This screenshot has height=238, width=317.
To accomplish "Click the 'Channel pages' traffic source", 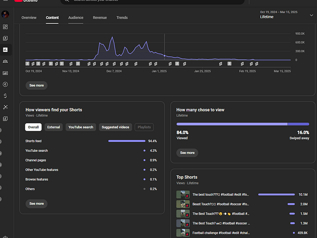I will [x=36, y=160].
